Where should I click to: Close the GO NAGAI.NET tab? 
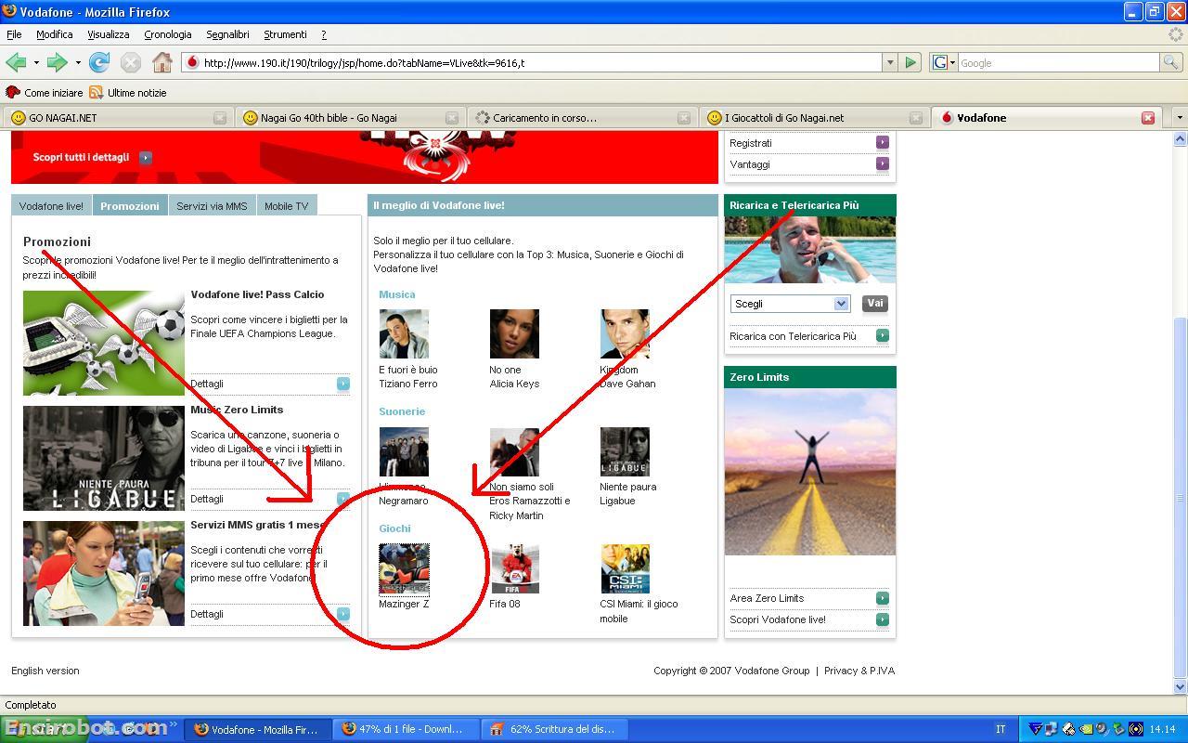pos(220,118)
